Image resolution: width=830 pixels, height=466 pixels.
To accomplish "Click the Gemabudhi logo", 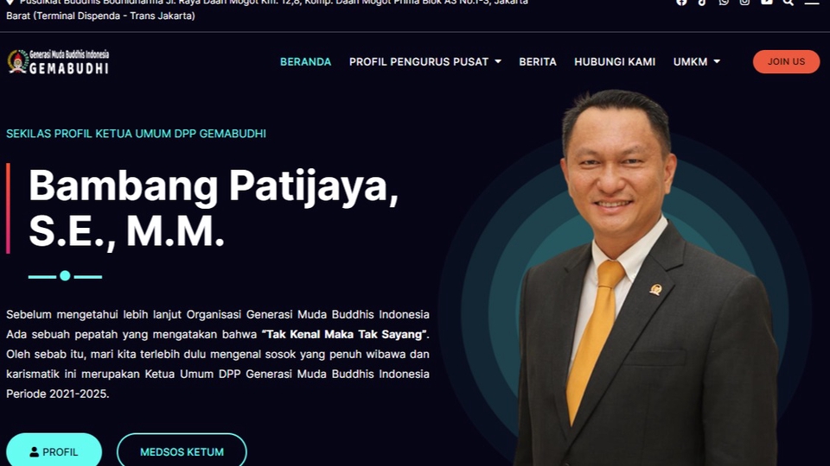I will 58,62.
